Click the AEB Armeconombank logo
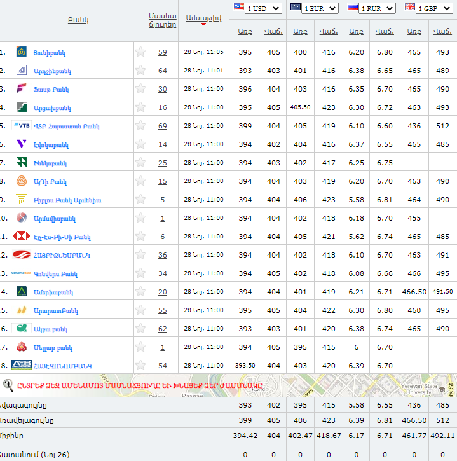The width and height of the screenshot is (457, 461). [22, 365]
